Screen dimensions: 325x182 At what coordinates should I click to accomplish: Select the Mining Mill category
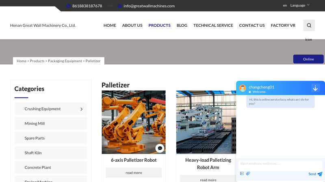tap(51, 123)
